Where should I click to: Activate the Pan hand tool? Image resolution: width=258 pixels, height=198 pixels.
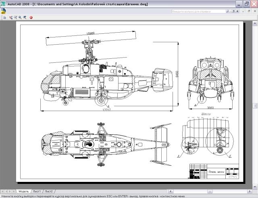(x=11, y=17)
